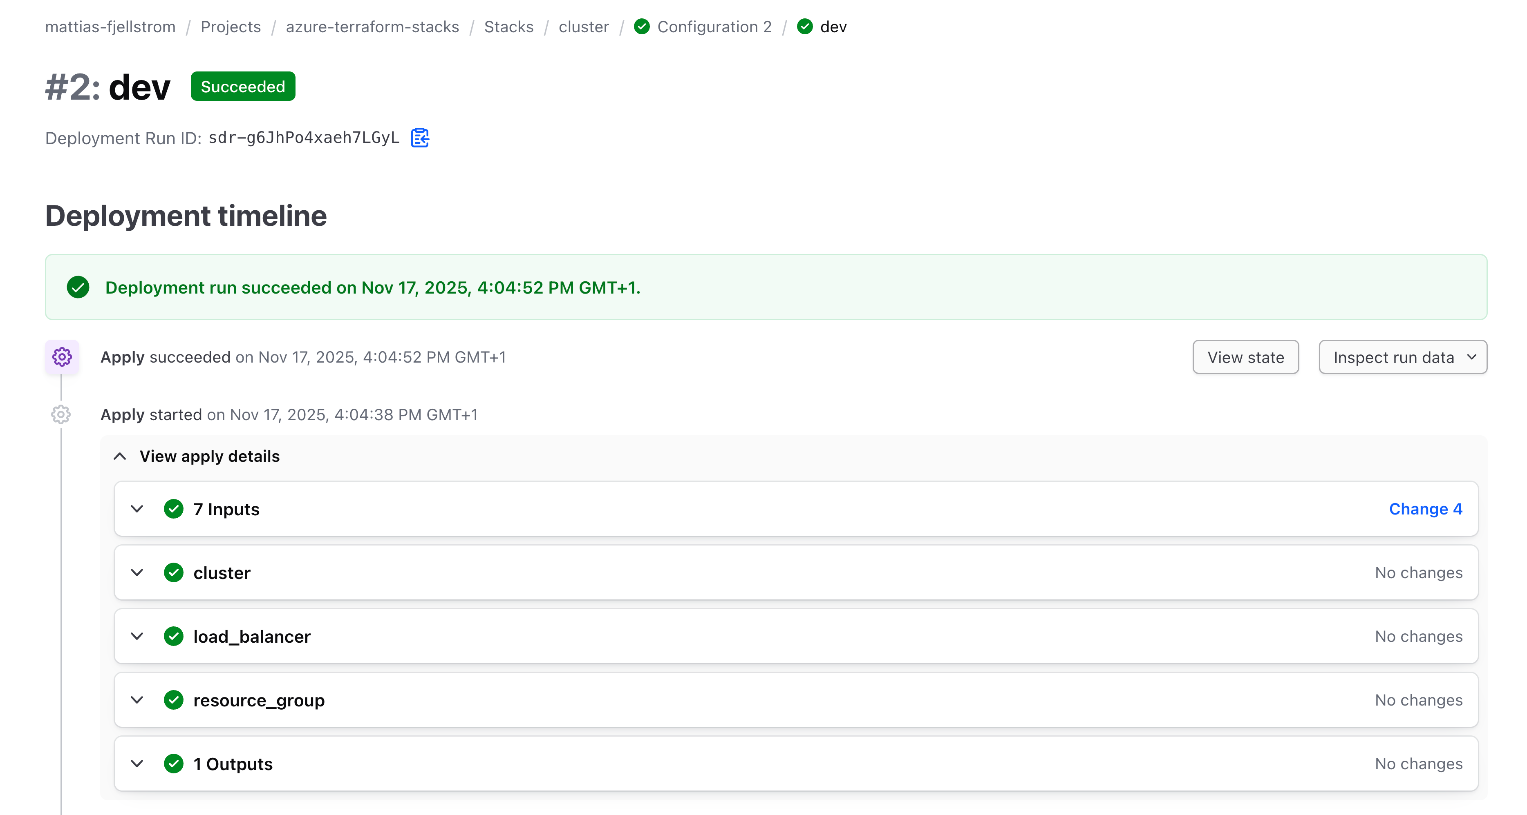Viewport: 1527px width, 815px height.
Task: Open Configuration 2 breadcrumb link
Action: (x=714, y=27)
